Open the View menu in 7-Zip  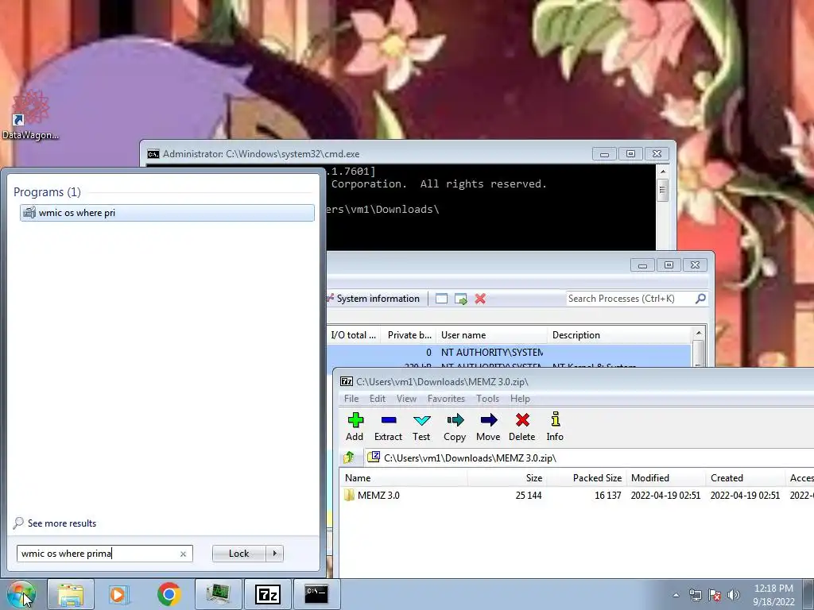coord(406,399)
